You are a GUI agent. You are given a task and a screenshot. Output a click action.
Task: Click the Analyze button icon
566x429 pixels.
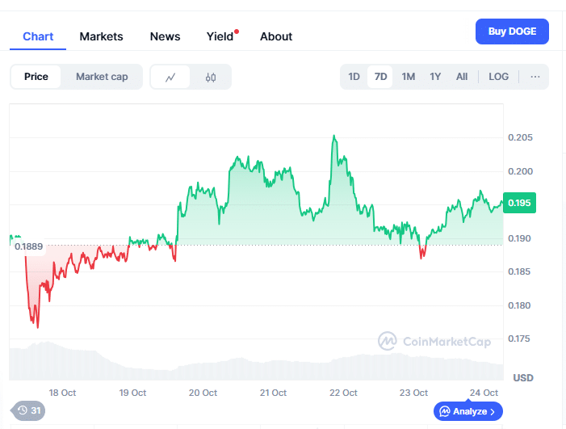(x=445, y=411)
